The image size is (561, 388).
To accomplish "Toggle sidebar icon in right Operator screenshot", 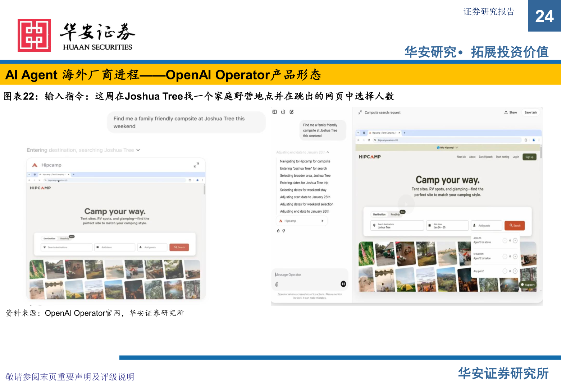I will coord(274,112).
